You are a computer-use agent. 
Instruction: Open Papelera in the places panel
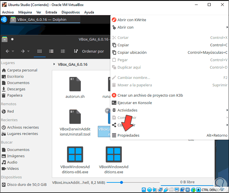pos(12,95)
